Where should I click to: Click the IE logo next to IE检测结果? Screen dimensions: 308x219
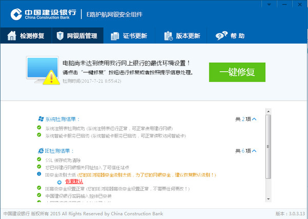[41, 151]
